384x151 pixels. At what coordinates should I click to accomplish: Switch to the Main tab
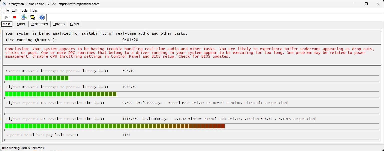(6, 24)
